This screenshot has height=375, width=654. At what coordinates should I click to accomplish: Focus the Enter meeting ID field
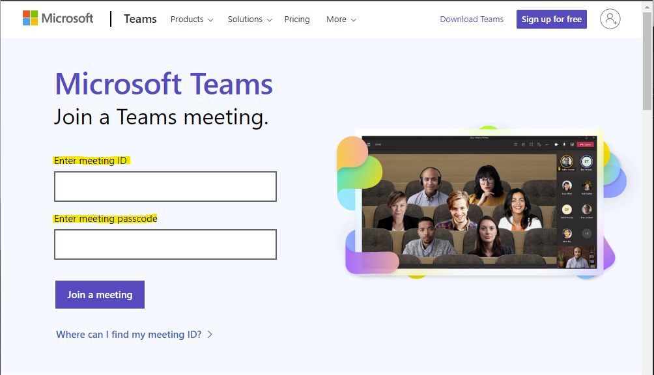165,187
